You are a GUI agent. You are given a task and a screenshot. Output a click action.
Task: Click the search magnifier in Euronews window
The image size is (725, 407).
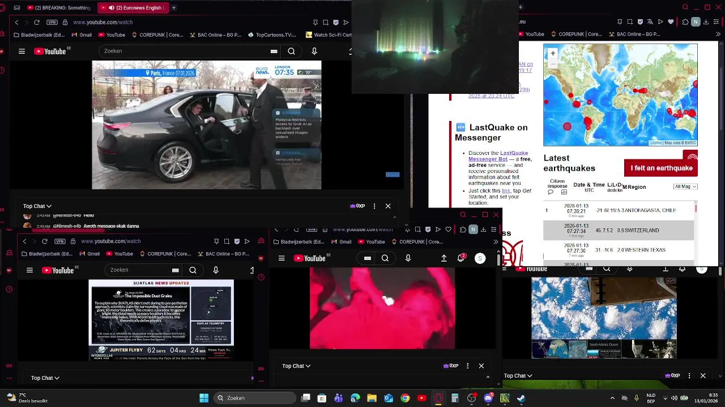pyautogui.click(x=291, y=51)
